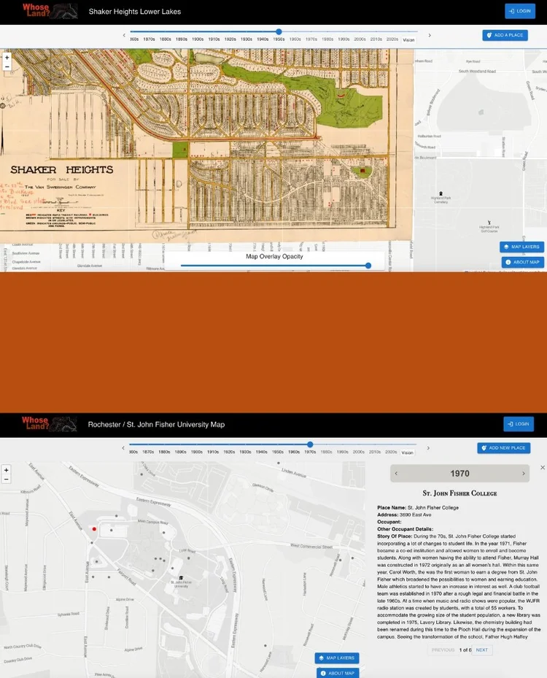Close the St. John Fisher College details panel

[x=542, y=467]
